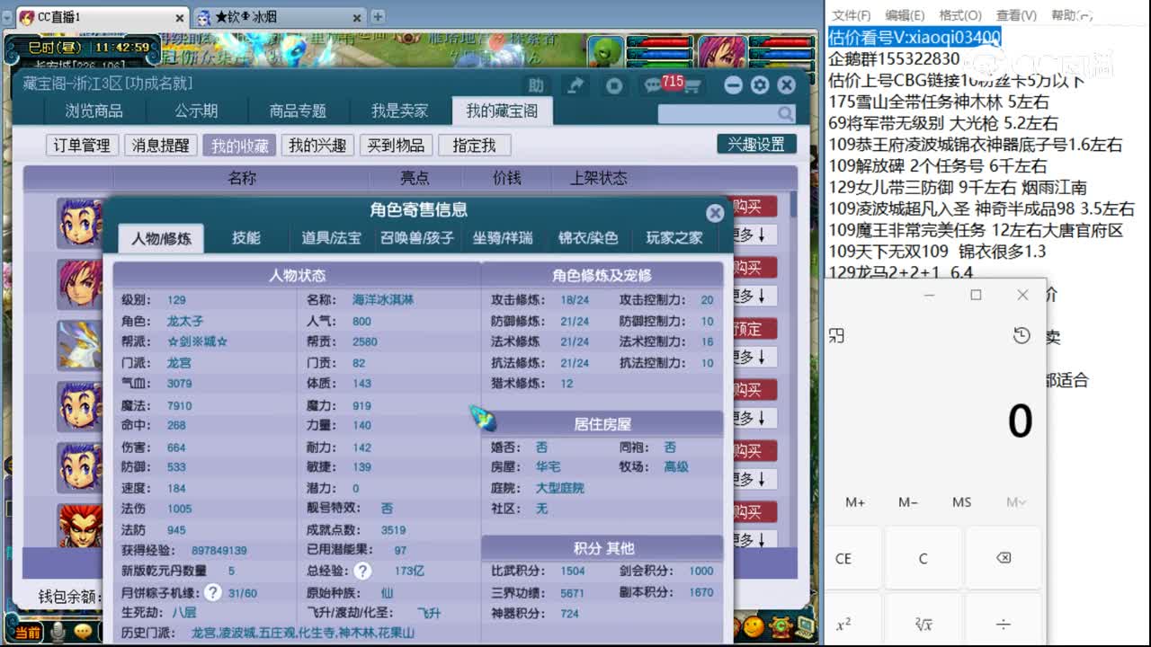Open Calculator's history clock icon
Viewport: 1151px width, 647px height.
1021,334
